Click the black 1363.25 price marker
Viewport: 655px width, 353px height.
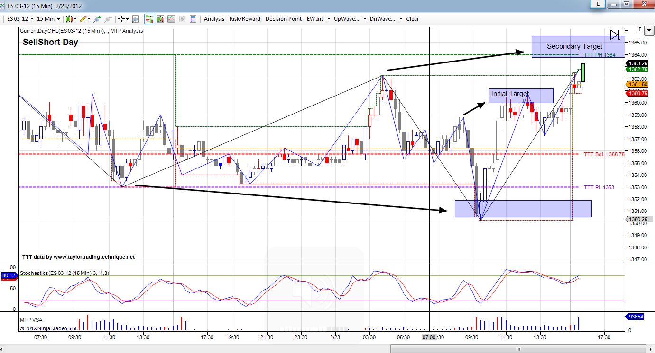point(638,63)
